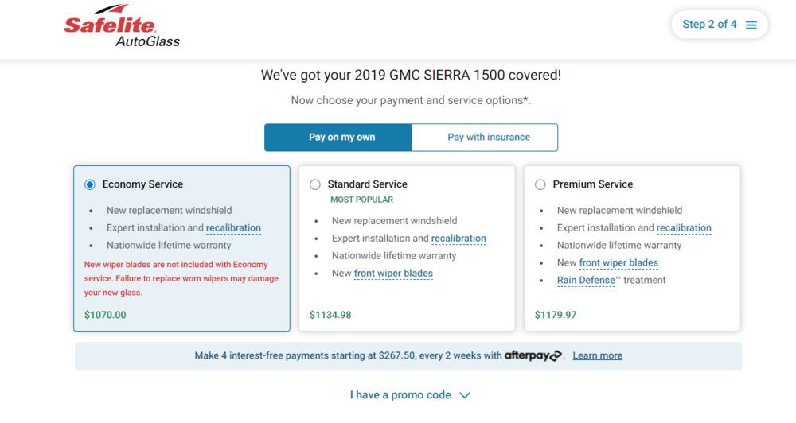Switch to Pay with insurance tab

point(488,138)
